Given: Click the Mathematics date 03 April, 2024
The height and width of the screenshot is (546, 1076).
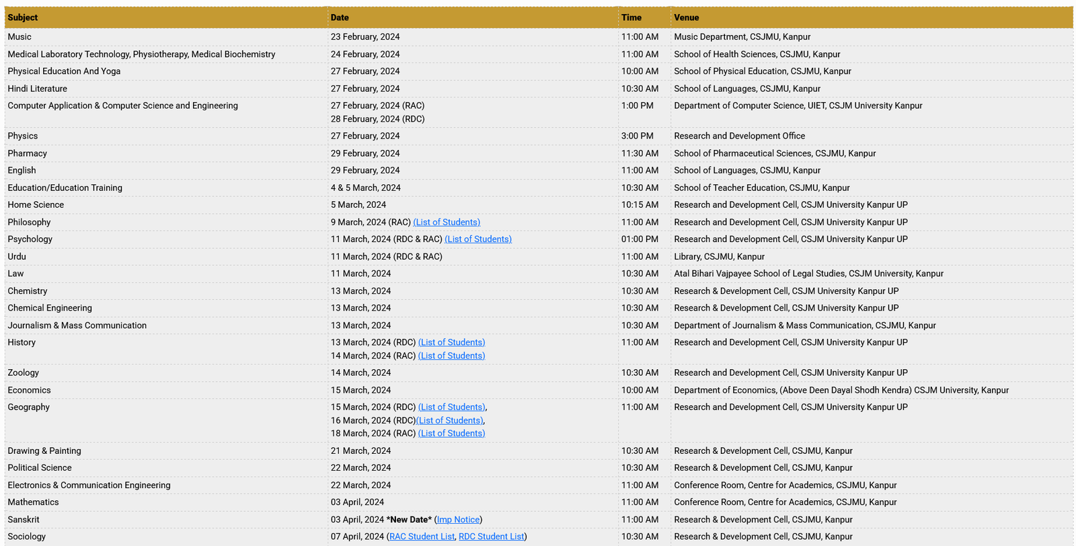Looking at the screenshot, I should click(x=357, y=502).
